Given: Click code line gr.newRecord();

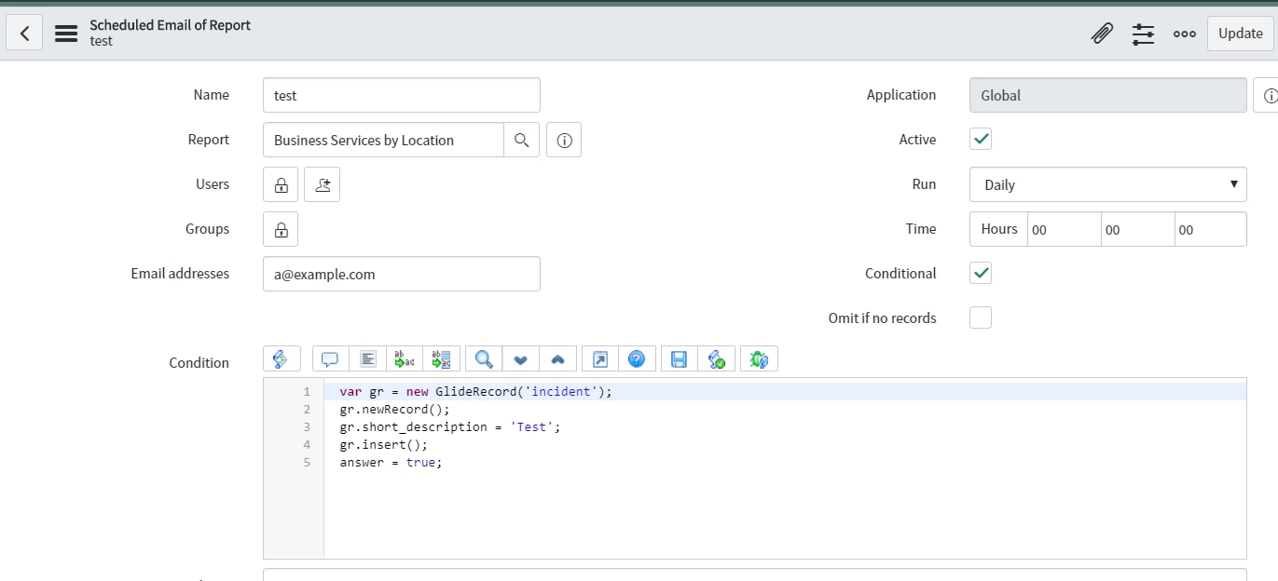Looking at the screenshot, I should pyautogui.click(x=394, y=410).
